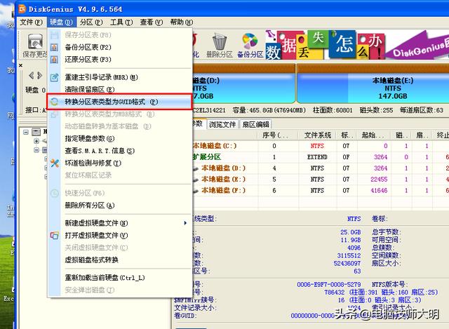Choose 清除保留扇区 menu entry
The height and width of the screenshot is (329, 449).
[x=120, y=90]
